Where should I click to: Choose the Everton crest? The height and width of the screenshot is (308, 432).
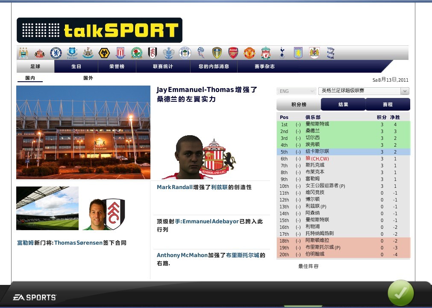point(72,53)
